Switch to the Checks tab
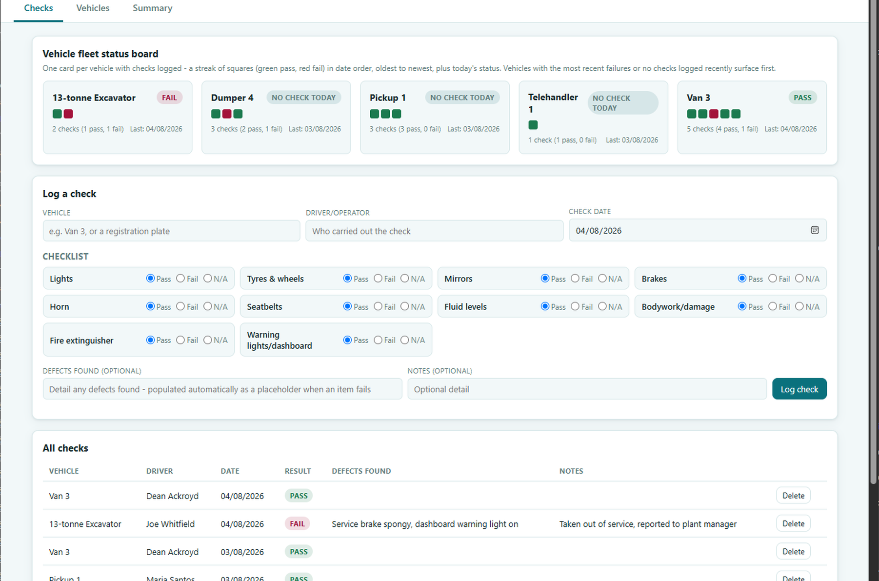879x581 pixels. (x=39, y=8)
